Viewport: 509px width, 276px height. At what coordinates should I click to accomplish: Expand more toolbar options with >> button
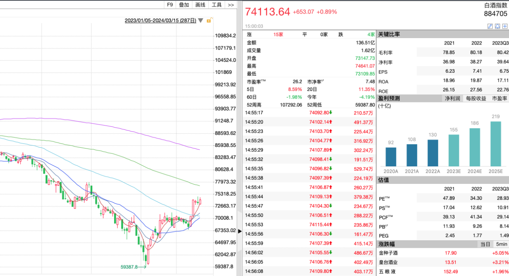[231, 5]
